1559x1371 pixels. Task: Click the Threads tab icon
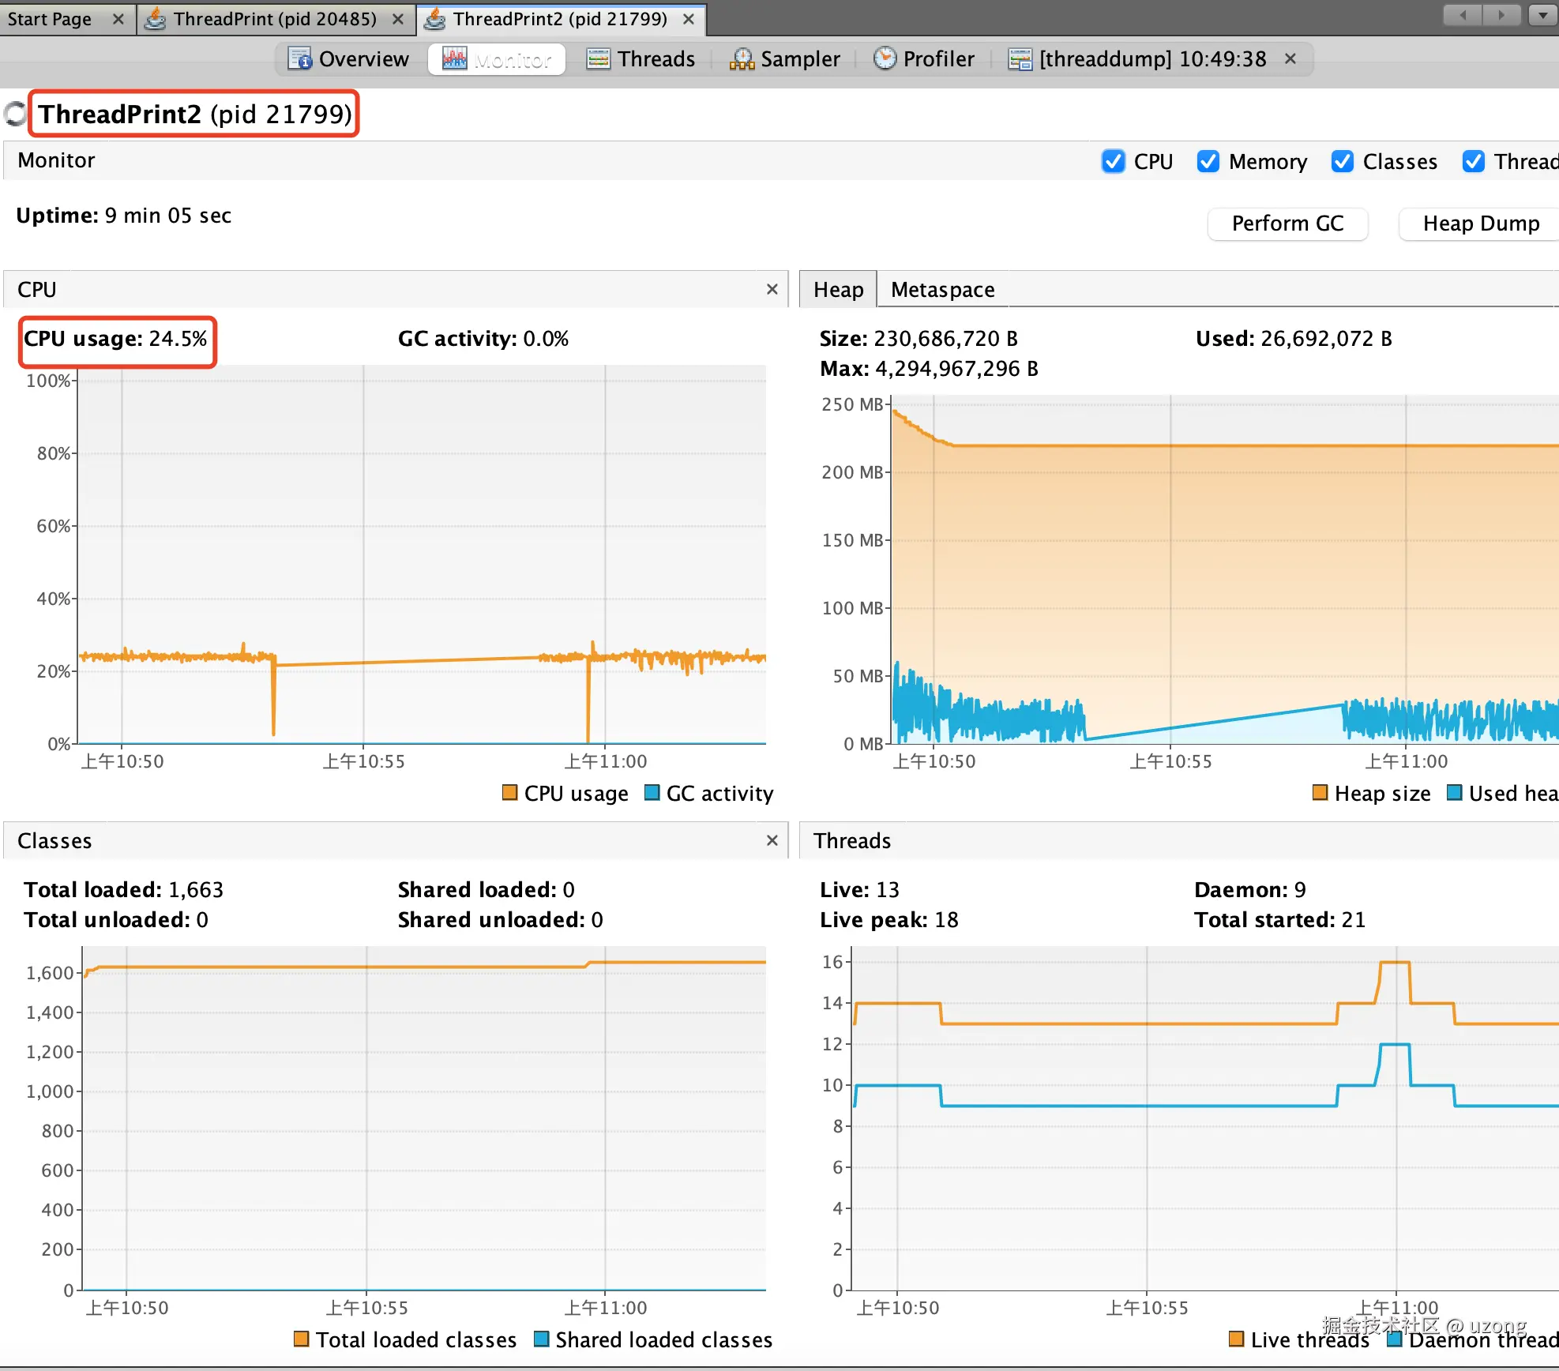598,58
